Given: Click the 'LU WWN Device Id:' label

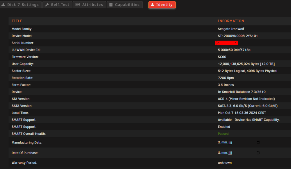Looking at the screenshot, I should (x=26, y=50).
